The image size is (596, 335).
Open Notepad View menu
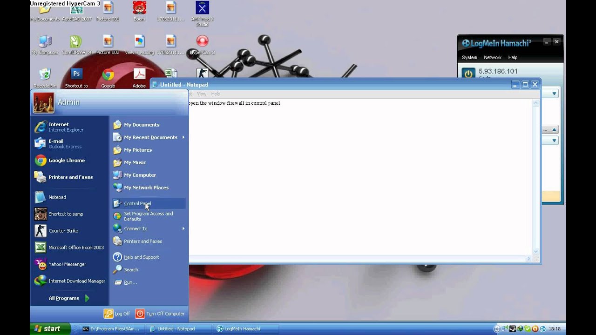tap(202, 94)
